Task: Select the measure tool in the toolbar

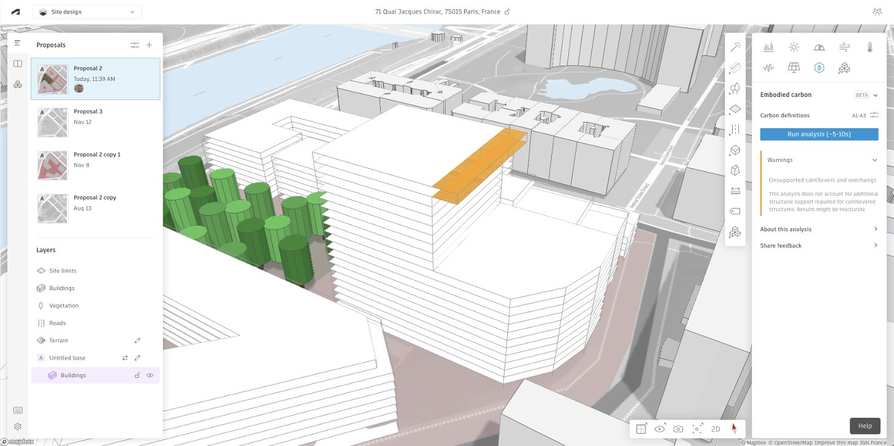Action: [x=735, y=190]
